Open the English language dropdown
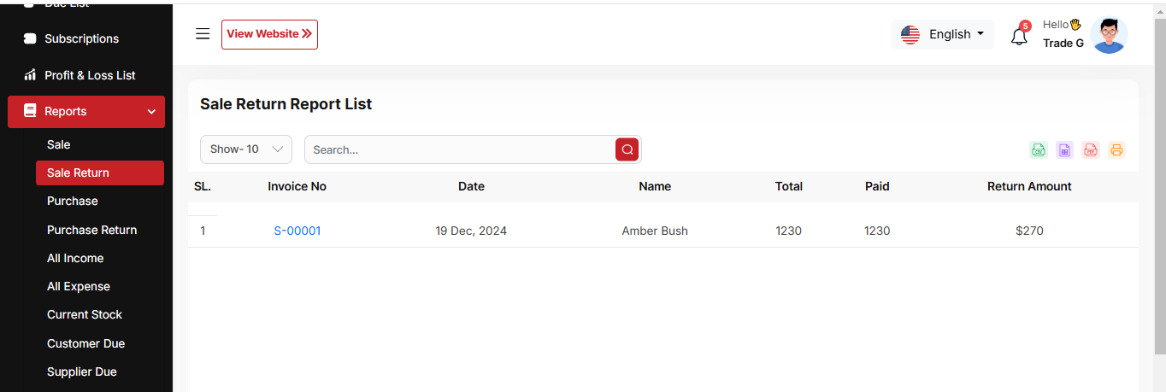The width and height of the screenshot is (1166, 392). point(943,34)
